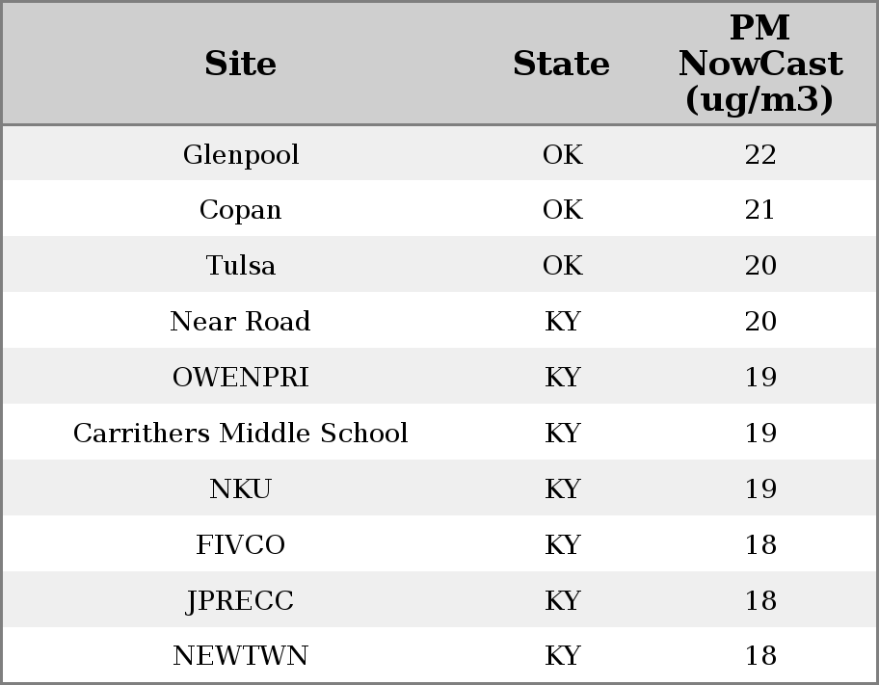Click the JPRECC site name
Image resolution: width=879 pixels, height=685 pixels.
click(x=240, y=601)
